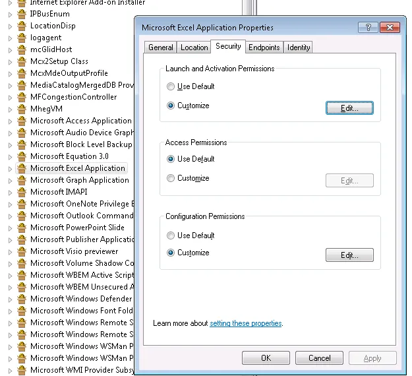The height and width of the screenshot is (376, 412).
Task: Click the McxMdeOutputProfile icon
Action: [22, 73]
